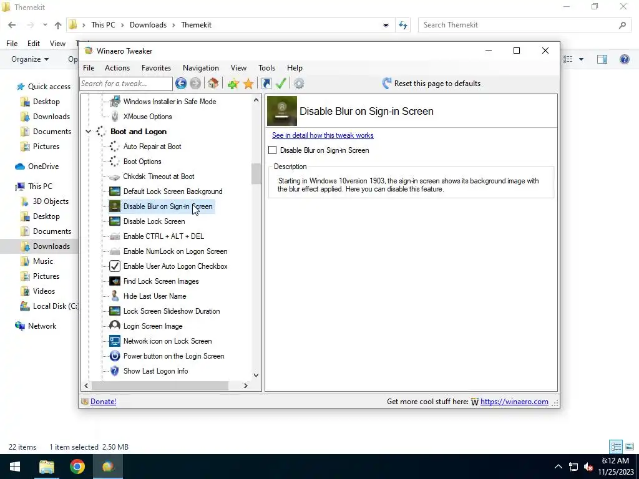The height and width of the screenshot is (479, 639).
Task: Apply changes with the green checkmark icon
Action: point(281,84)
